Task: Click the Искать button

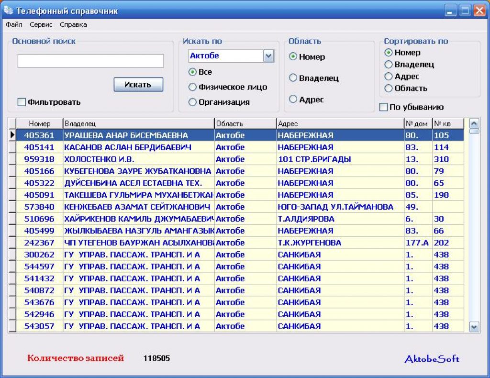Action: pyautogui.click(x=138, y=85)
